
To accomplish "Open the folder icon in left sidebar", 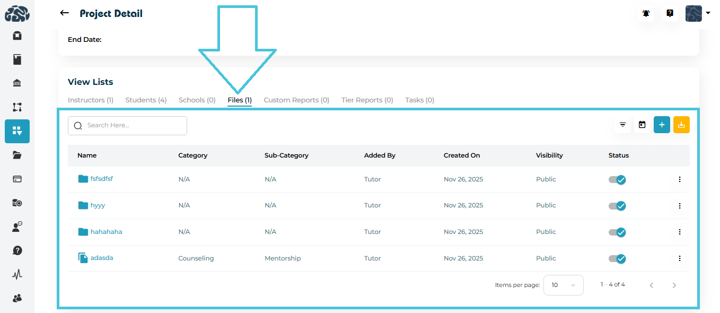I will click(17, 155).
